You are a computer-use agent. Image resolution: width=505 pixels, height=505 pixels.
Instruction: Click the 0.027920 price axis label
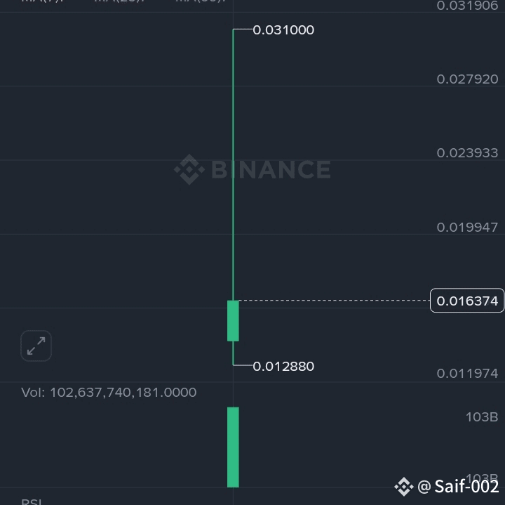(x=467, y=79)
